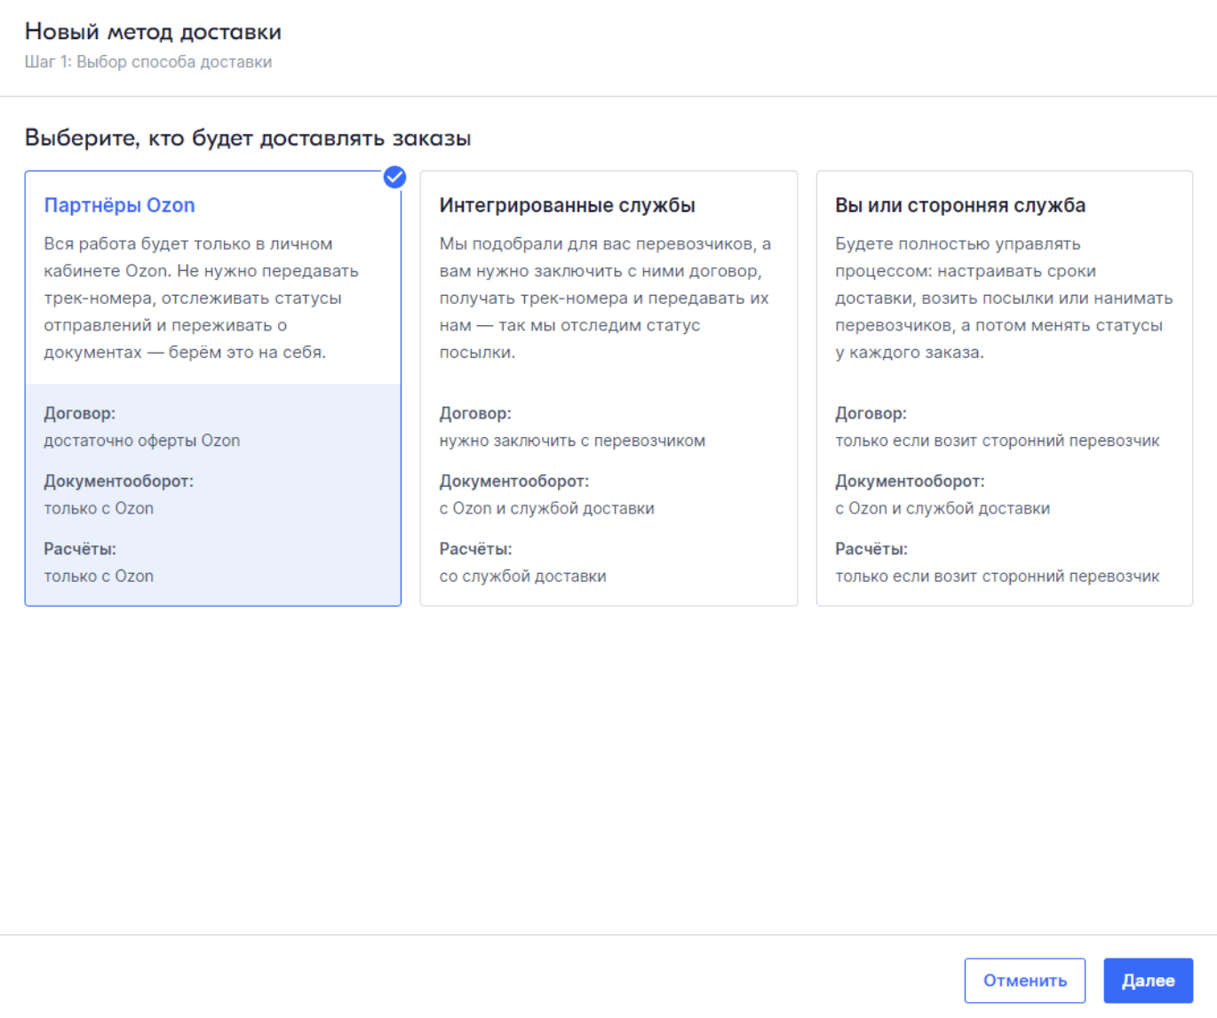1217x1018 pixels.
Task: Click Документооборот label in Интегрированные службы card
Action: [513, 481]
